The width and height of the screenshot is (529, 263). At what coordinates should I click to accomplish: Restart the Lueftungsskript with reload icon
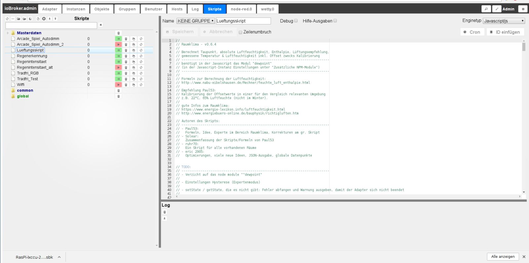(141, 50)
